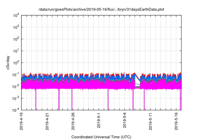Click the 10^4 y-axis tick label
The image size is (200, 140).
tap(16, 15)
